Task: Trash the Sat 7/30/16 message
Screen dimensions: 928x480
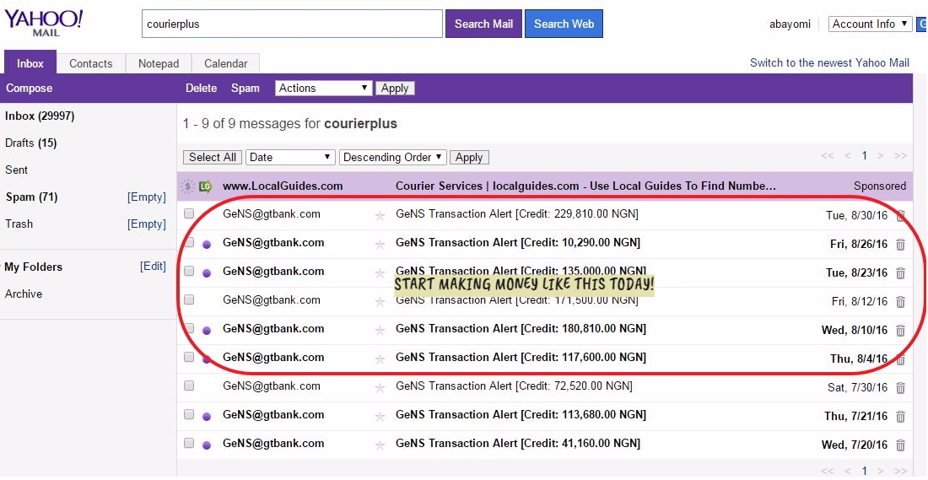Action: 900,388
